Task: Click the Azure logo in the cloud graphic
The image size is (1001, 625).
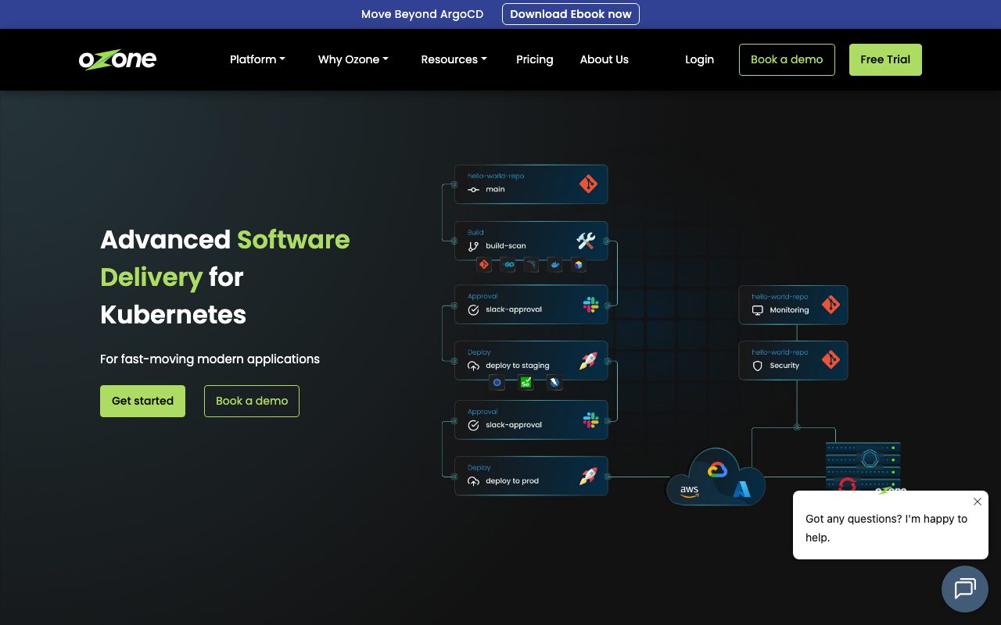Action: tap(741, 489)
